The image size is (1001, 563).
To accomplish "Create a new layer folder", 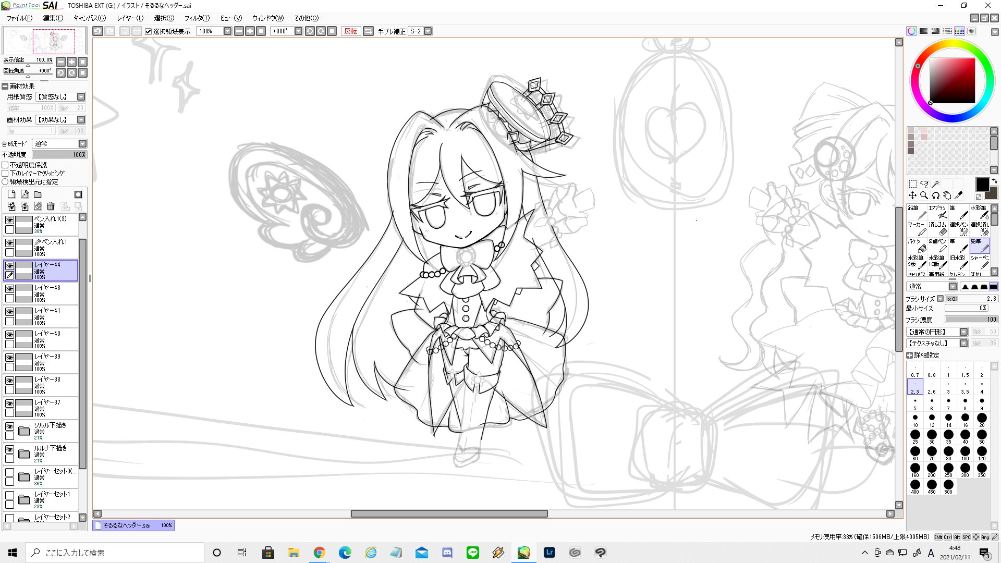I will click(x=38, y=194).
